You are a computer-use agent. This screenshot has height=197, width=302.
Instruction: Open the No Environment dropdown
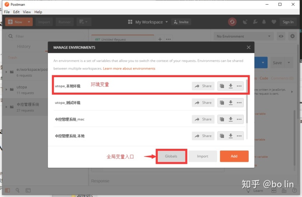244,36
